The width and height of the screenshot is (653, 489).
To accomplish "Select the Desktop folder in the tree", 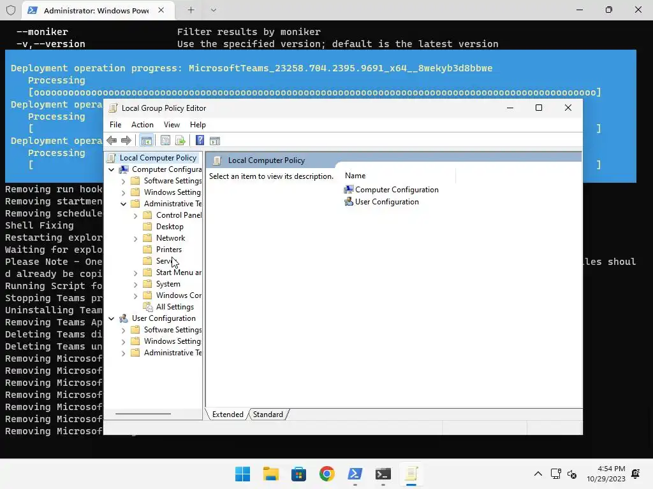I will 170,227.
